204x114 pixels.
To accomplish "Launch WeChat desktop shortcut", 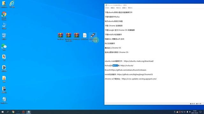I will pyautogui.click(x=4, y=47).
